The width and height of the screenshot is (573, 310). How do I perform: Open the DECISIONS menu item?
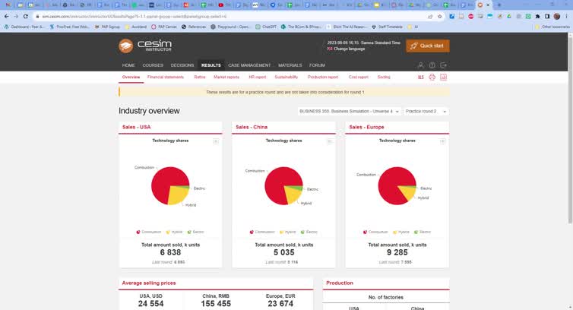[182, 65]
